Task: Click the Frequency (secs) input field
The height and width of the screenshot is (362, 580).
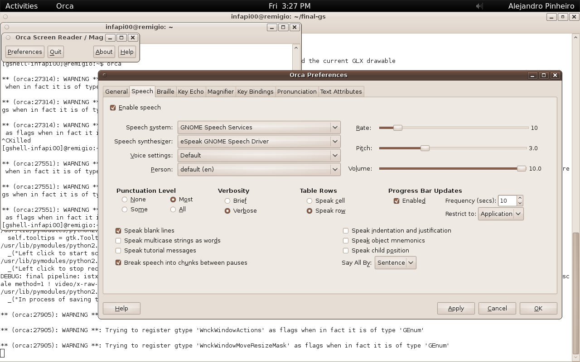Action: (x=507, y=200)
